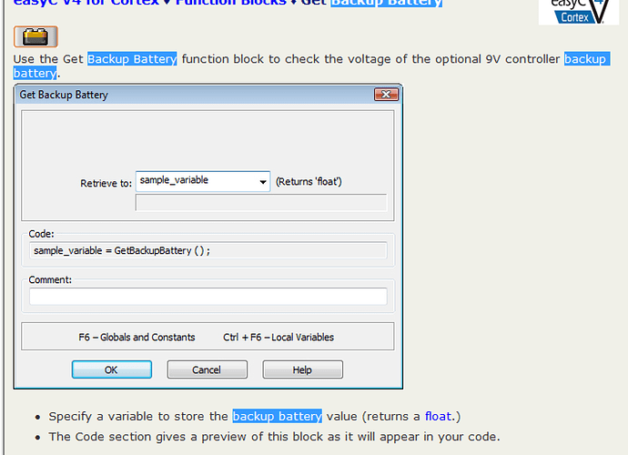Click the Backup Battery function block icon
Image resolution: width=628 pixels, height=455 pixels.
pyautogui.click(x=35, y=36)
